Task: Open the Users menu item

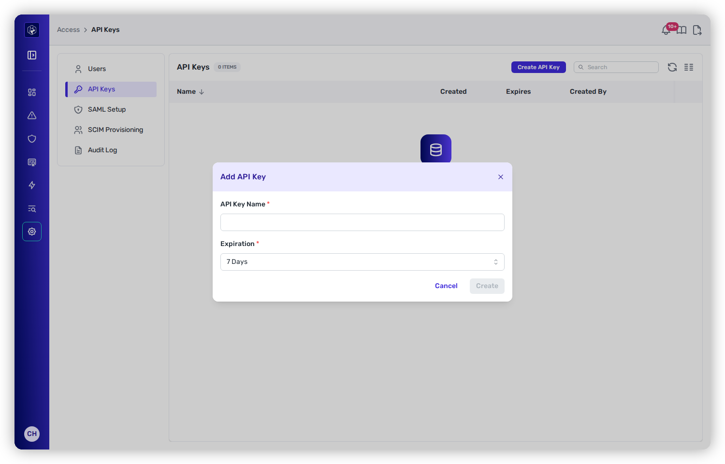Action: pos(111,69)
